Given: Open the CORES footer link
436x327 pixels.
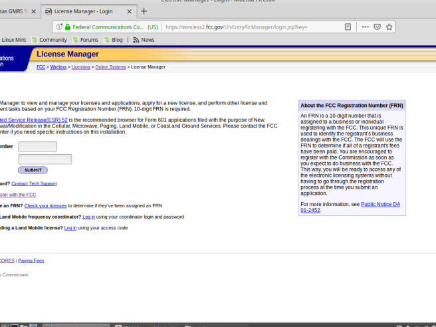Looking at the screenshot, I should (7, 261).
